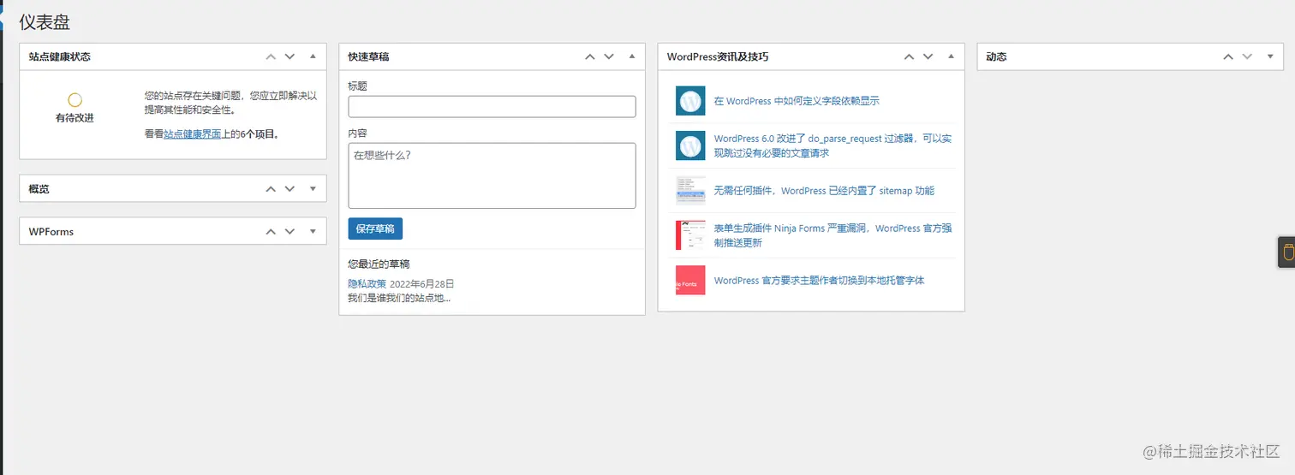Move 动态 widget up

click(x=1228, y=56)
